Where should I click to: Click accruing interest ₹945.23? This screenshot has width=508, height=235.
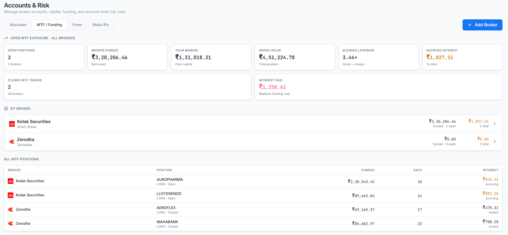(491, 179)
